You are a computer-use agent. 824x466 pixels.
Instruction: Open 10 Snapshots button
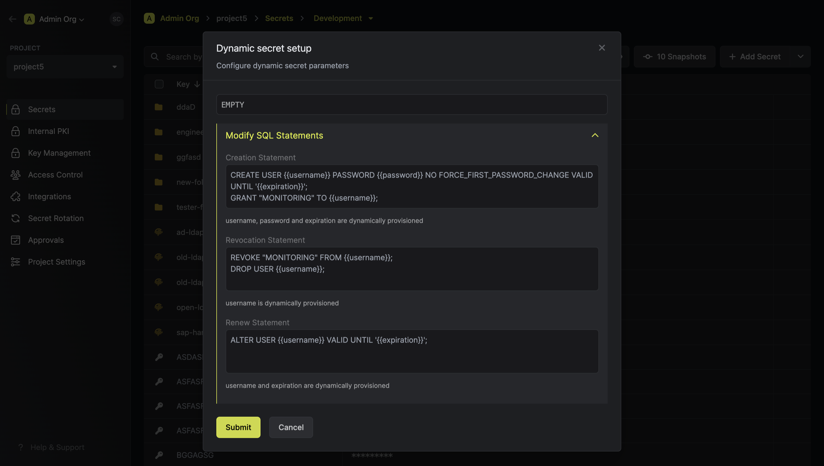[x=674, y=57]
